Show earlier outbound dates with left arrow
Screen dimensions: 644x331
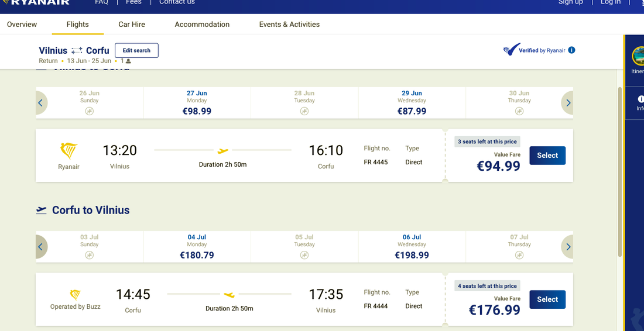40,103
